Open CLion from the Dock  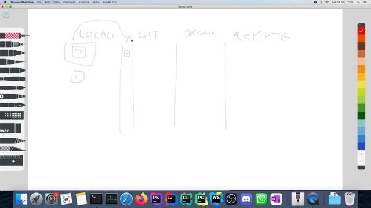pyautogui.click(x=186, y=199)
